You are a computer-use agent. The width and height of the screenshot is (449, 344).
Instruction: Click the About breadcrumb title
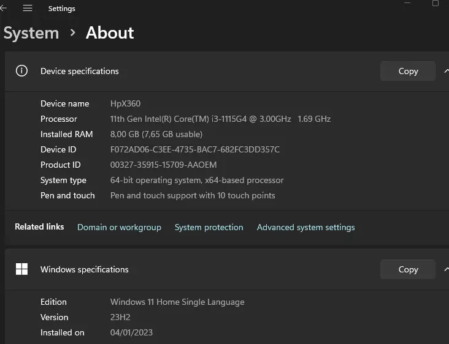click(110, 32)
